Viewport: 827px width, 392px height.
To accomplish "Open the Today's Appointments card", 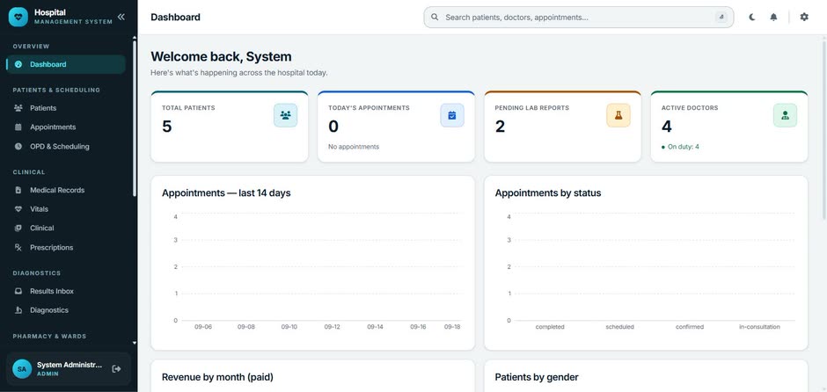I will (396, 127).
